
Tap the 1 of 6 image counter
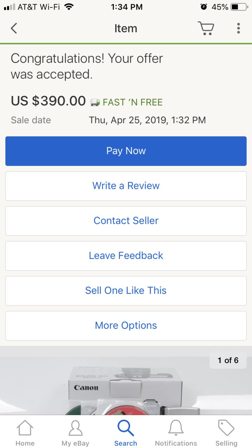tap(228, 360)
